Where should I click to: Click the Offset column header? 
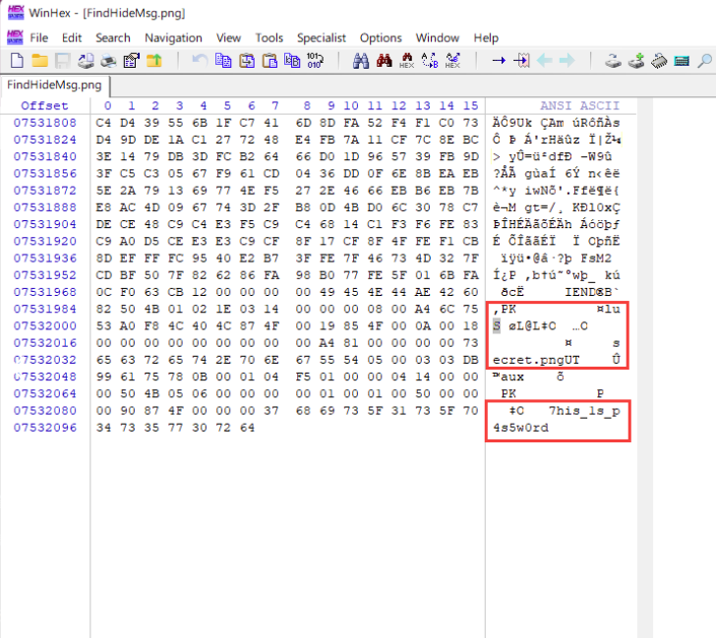(44, 106)
